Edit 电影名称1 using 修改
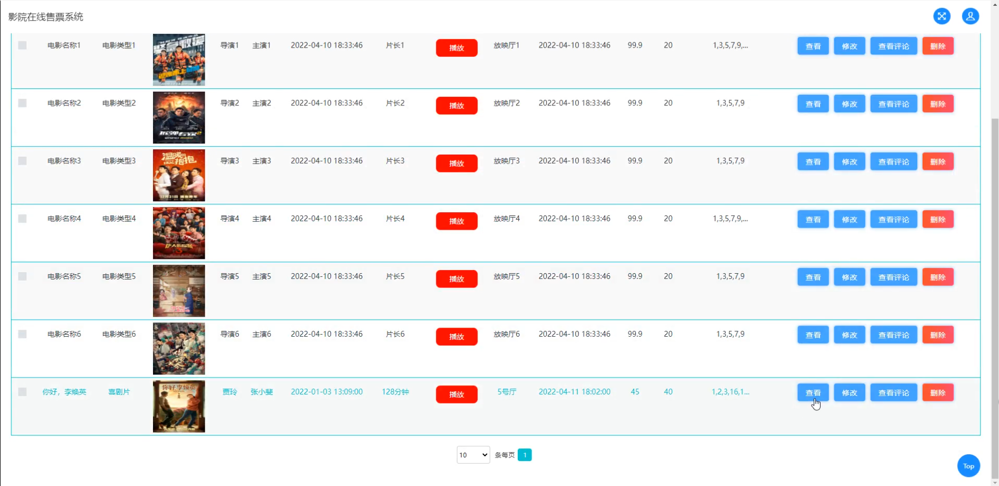The image size is (999, 486). pos(849,46)
